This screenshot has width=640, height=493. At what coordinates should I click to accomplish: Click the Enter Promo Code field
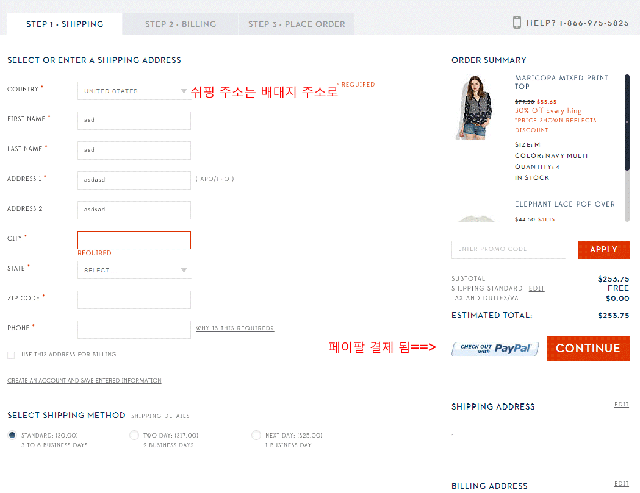point(508,250)
